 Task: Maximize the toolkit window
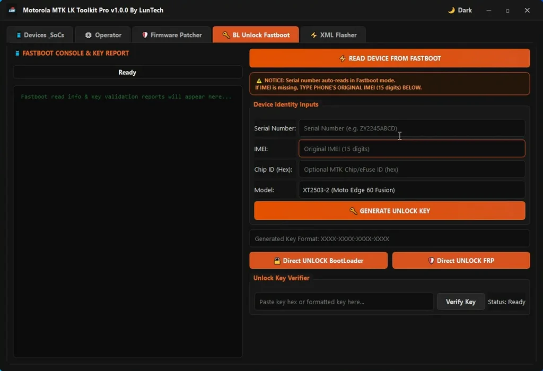click(x=507, y=11)
